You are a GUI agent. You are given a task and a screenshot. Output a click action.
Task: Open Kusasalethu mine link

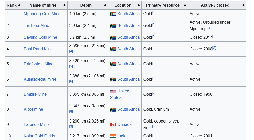(40, 79)
